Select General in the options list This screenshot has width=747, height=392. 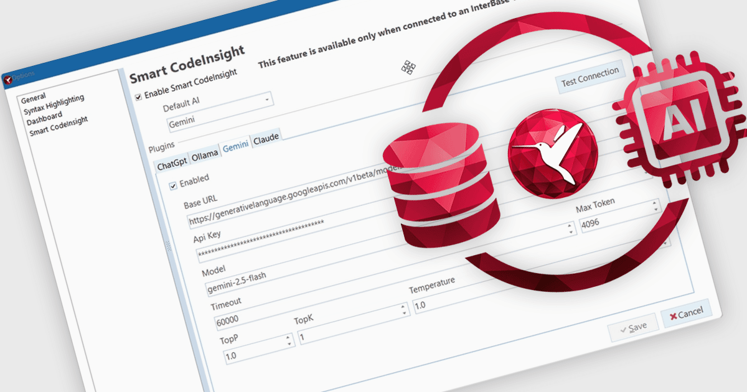33,98
